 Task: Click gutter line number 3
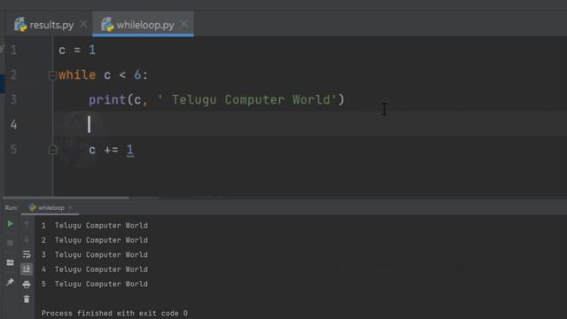click(x=13, y=99)
